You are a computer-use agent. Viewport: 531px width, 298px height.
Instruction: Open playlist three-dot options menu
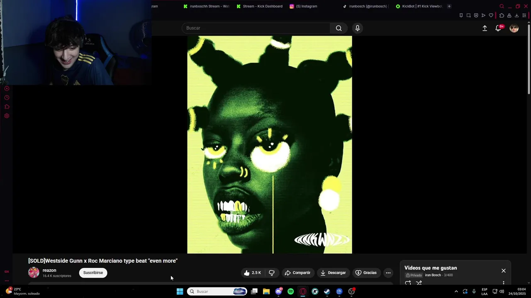[x=504, y=283]
